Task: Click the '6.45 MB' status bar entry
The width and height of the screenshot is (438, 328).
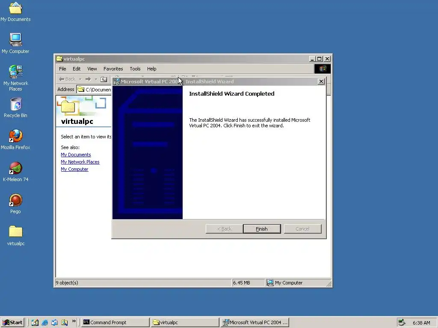Action: (242, 283)
